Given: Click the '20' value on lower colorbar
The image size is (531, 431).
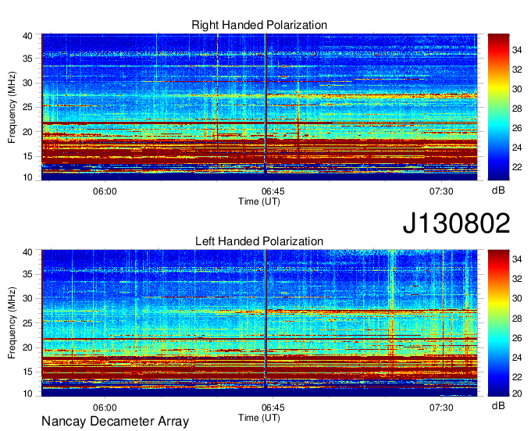Looking at the screenshot, I should [517, 394].
